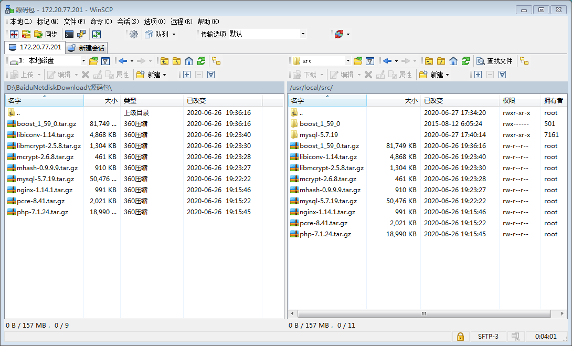Go to local home directory icon
This screenshot has width=572, height=346.
pos(189,61)
